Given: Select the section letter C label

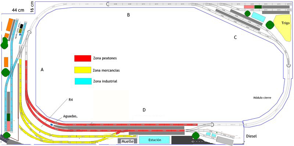Looking at the screenshot, I should [x=236, y=38].
